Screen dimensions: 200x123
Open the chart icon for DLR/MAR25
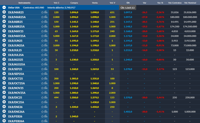(46, 12)
